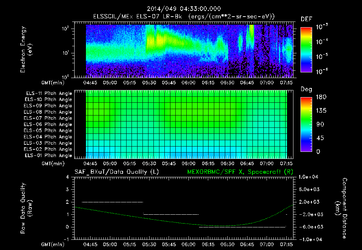362x250 pixels.
Task: Select the ELS-02 Pitch Angle row label
Action: [48, 149]
